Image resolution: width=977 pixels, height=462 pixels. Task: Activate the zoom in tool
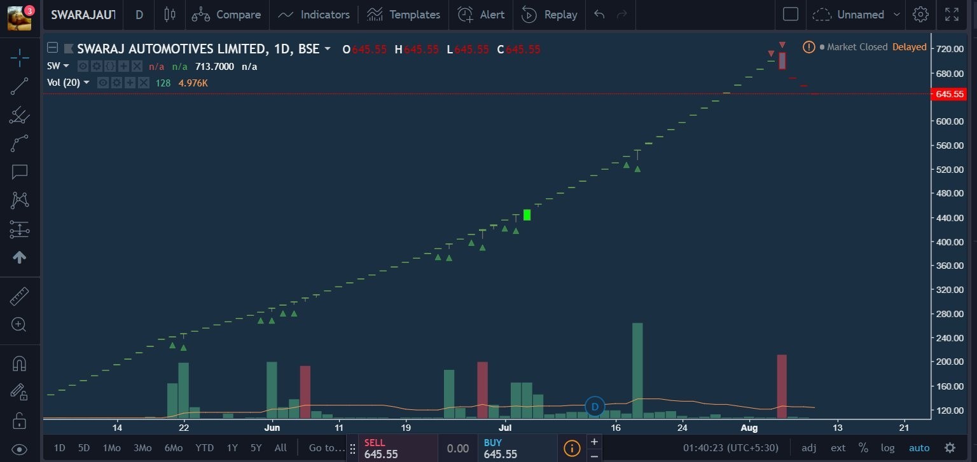(x=19, y=325)
